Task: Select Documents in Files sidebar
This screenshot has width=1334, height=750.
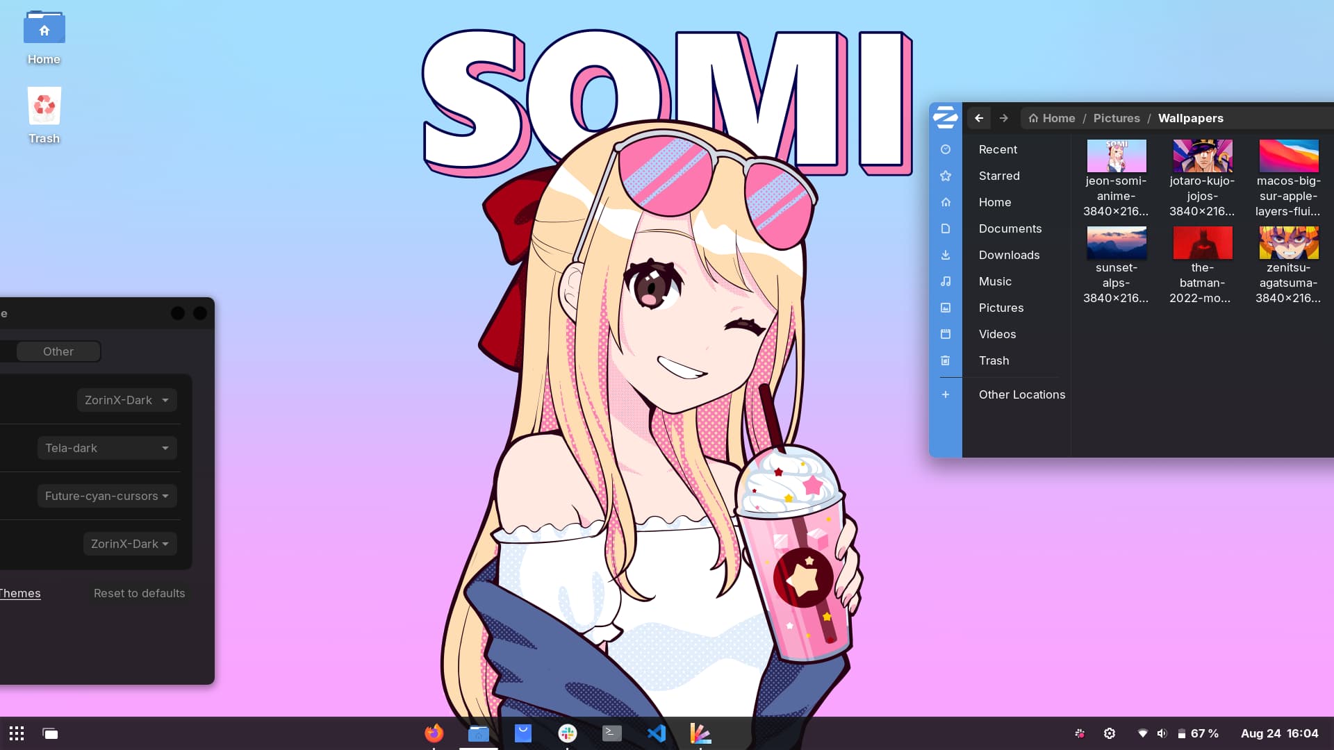Action: coord(1010,228)
